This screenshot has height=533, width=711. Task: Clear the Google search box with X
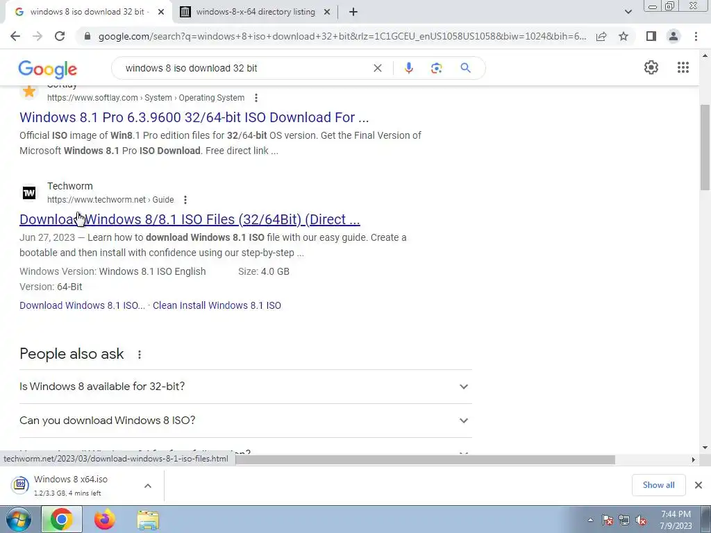pyautogui.click(x=377, y=68)
